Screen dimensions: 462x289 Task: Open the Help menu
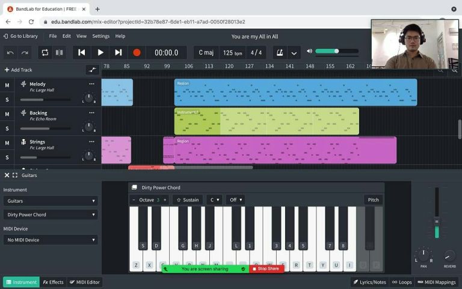(120, 36)
